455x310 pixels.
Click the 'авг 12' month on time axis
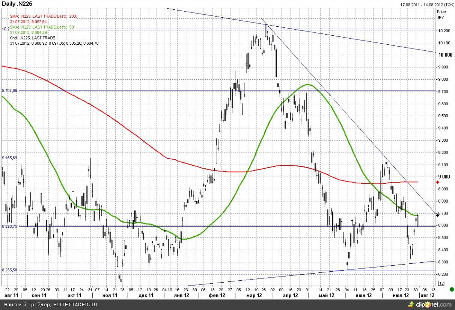click(x=427, y=295)
